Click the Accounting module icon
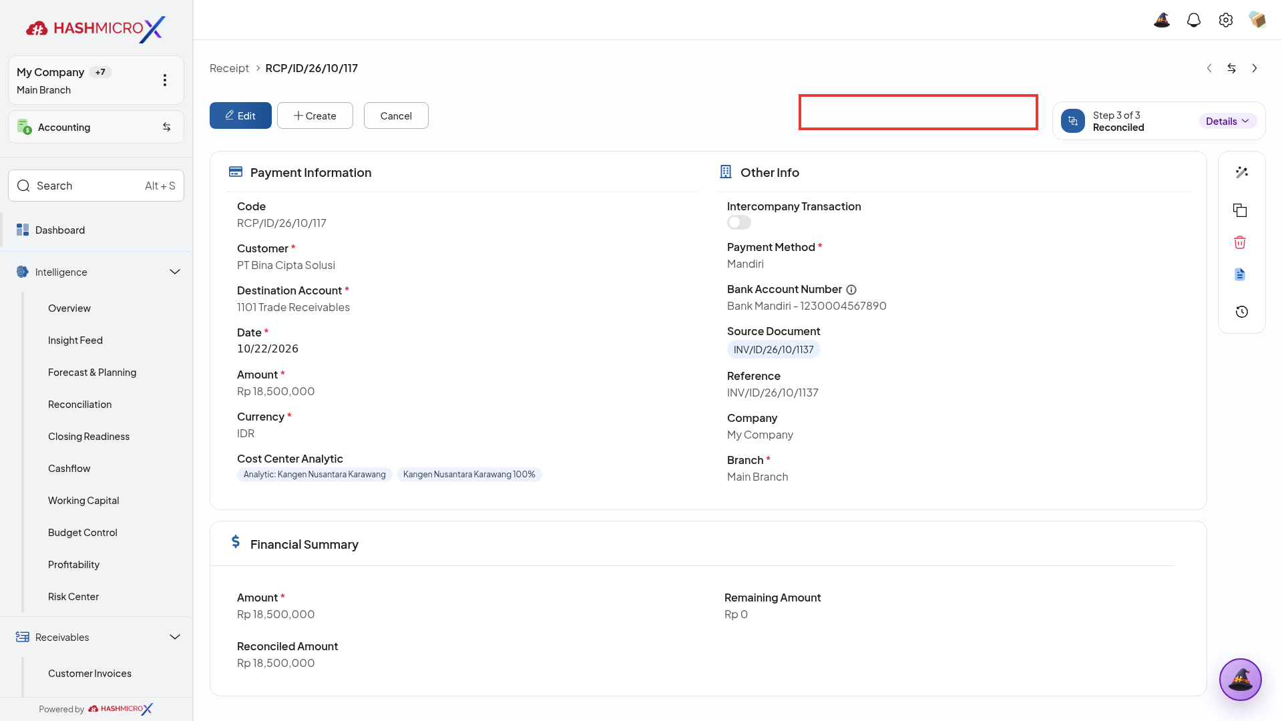 tap(25, 127)
